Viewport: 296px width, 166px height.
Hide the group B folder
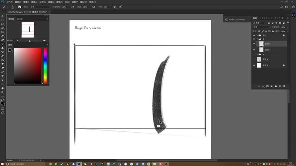[x=254, y=39]
